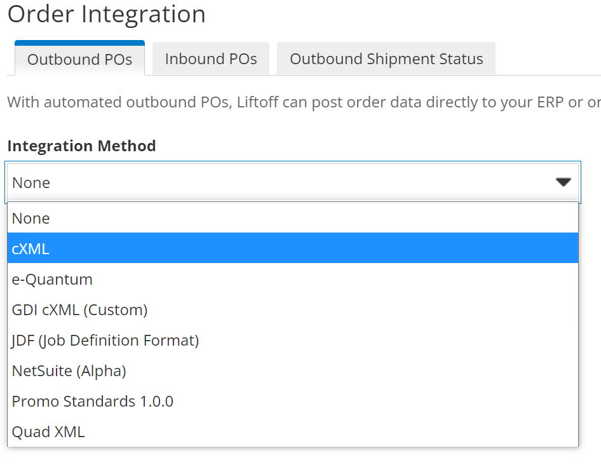Click the Integration Method field label

[81, 146]
